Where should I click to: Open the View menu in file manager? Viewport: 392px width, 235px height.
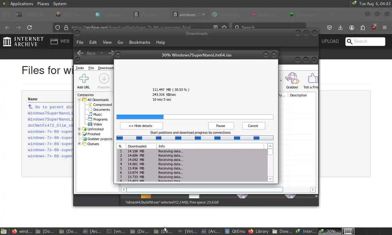click(x=107, y=42)
